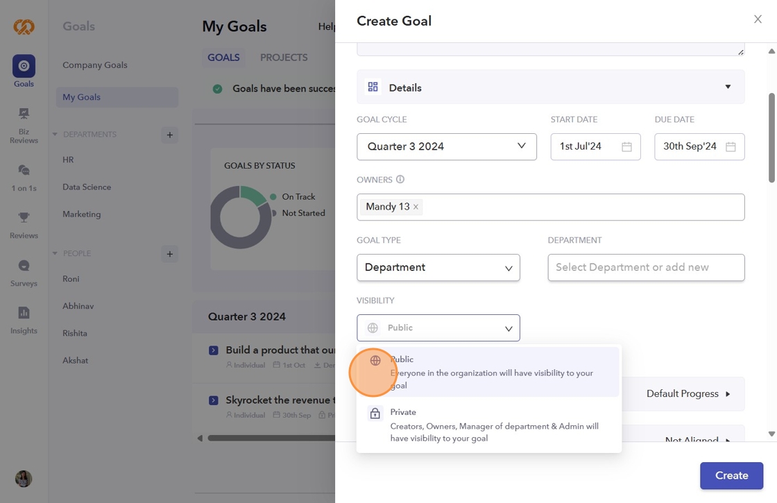Screen dimensions: 777x503
Task: Click the Owners info icon
Action: 400,180
